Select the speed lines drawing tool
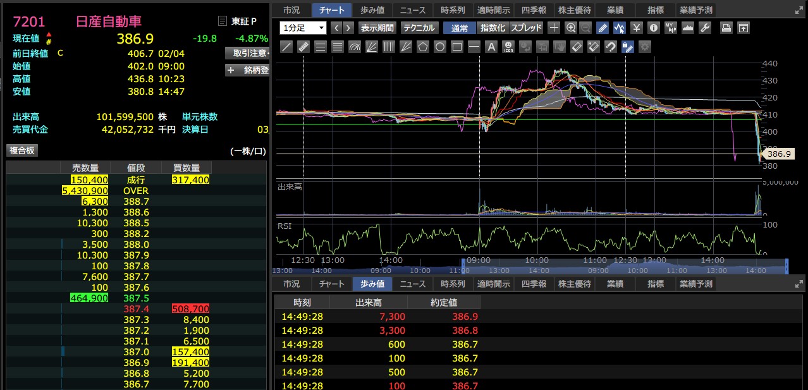Image resolution: width=808 pixels, height=390 pixels. click(x=406, y=47)
